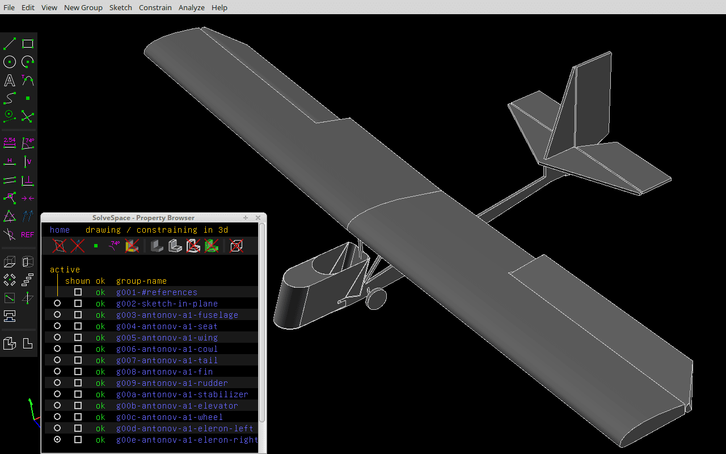Image resolution: width=726 pixels, height=454 pixels.
Task: Create a new lathe group
Action: tap(28, 262)
